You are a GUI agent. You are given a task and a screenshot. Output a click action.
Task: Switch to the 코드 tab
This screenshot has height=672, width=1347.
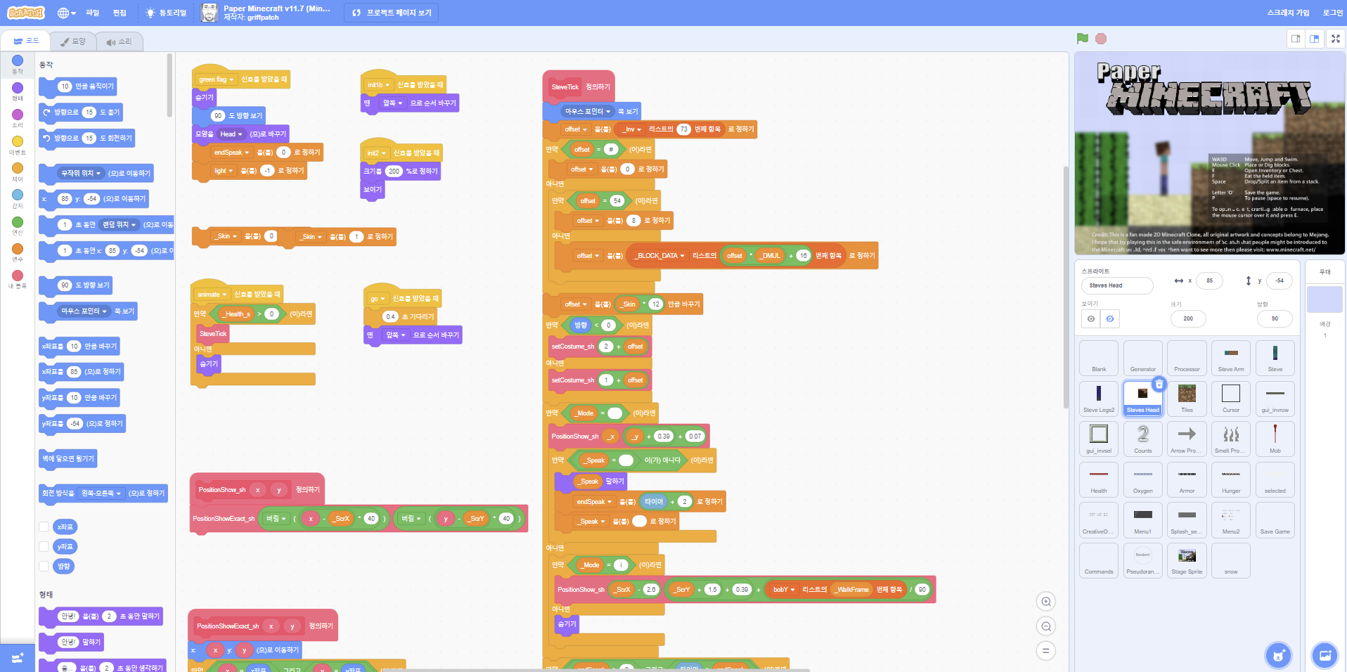click(26, 41)
